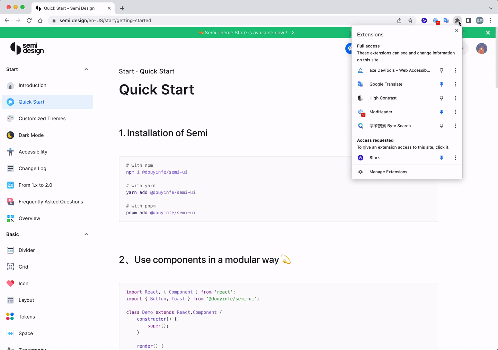Click the ModHeader icon in the toolbar
This screenshot has width=498, height=350.
tap(436, 21)
